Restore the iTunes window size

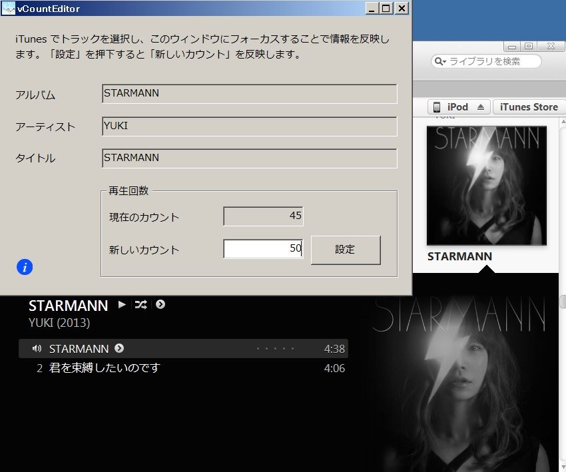pyautogui.click(x=529, y=46)
